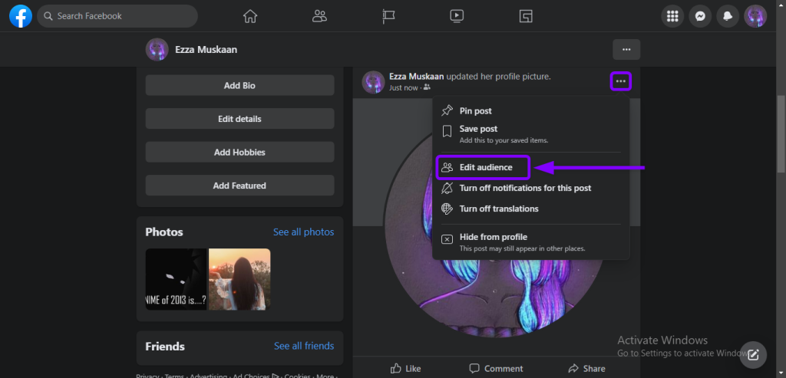
Task: Open the Pages flag icon
Action: (x=388, y=16)
